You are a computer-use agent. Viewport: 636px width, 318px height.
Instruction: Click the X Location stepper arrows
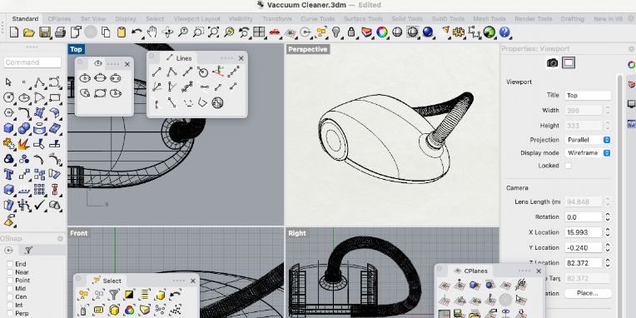(607, 232)
